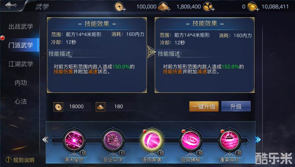Show next skills with right double arrow
The height and width of the screenshot is (167, 295).
pyautogui.click(x=258, y=140)
